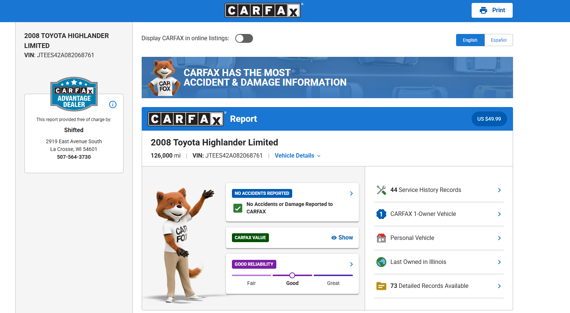Click the green checkmark accident icon

click(238, 208)
